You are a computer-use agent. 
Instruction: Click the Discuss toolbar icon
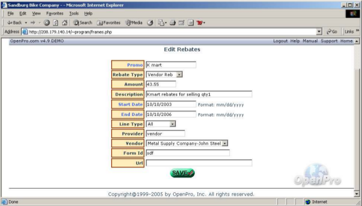(x=191, y=22)
